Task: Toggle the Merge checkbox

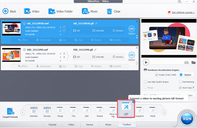Action: click(145, 88)
